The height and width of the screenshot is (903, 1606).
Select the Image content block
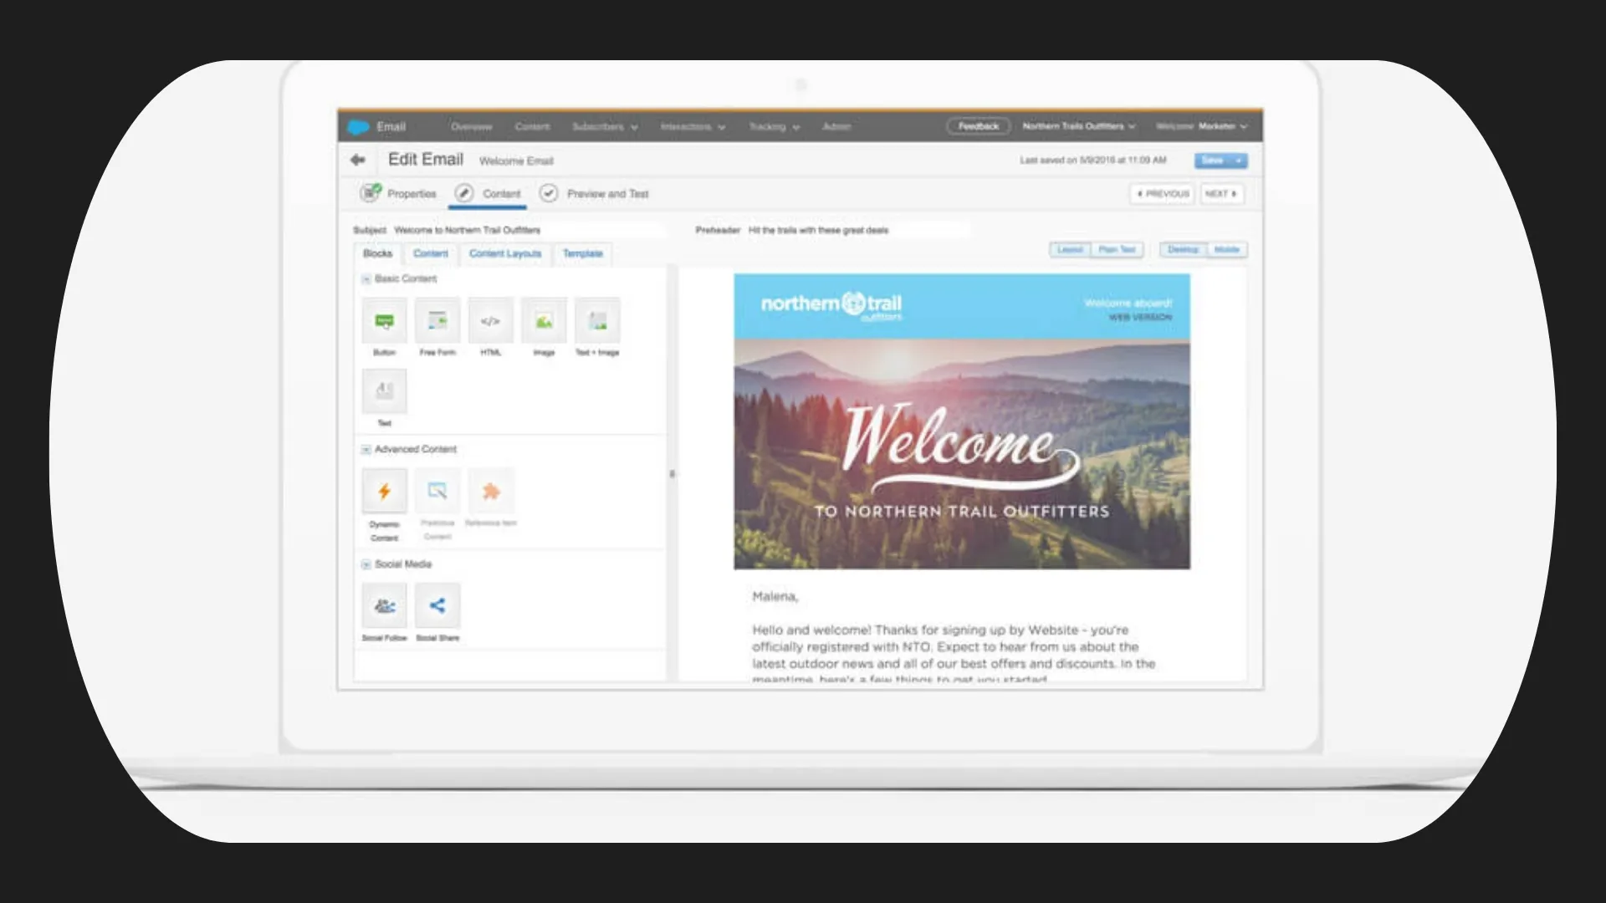pyautogui.click(x=544, y=321)
